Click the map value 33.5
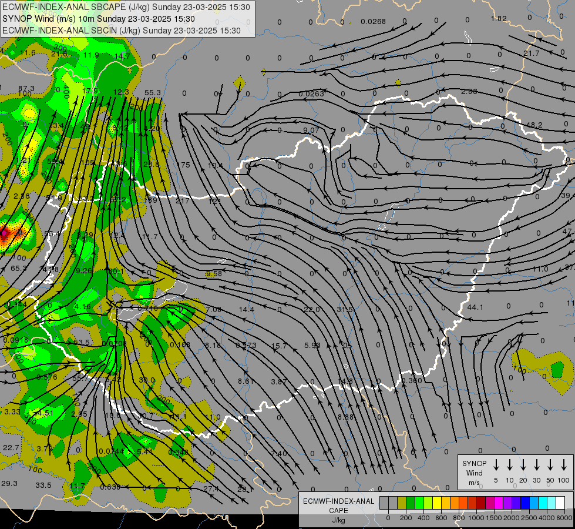 (x=43, y=486)
